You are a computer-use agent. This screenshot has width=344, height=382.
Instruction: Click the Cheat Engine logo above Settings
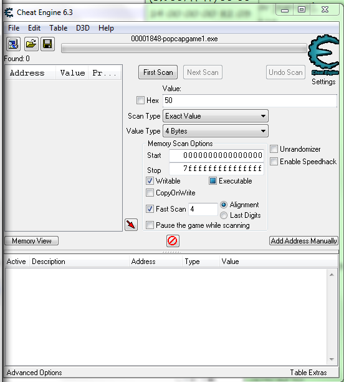(x=323, y=55)
